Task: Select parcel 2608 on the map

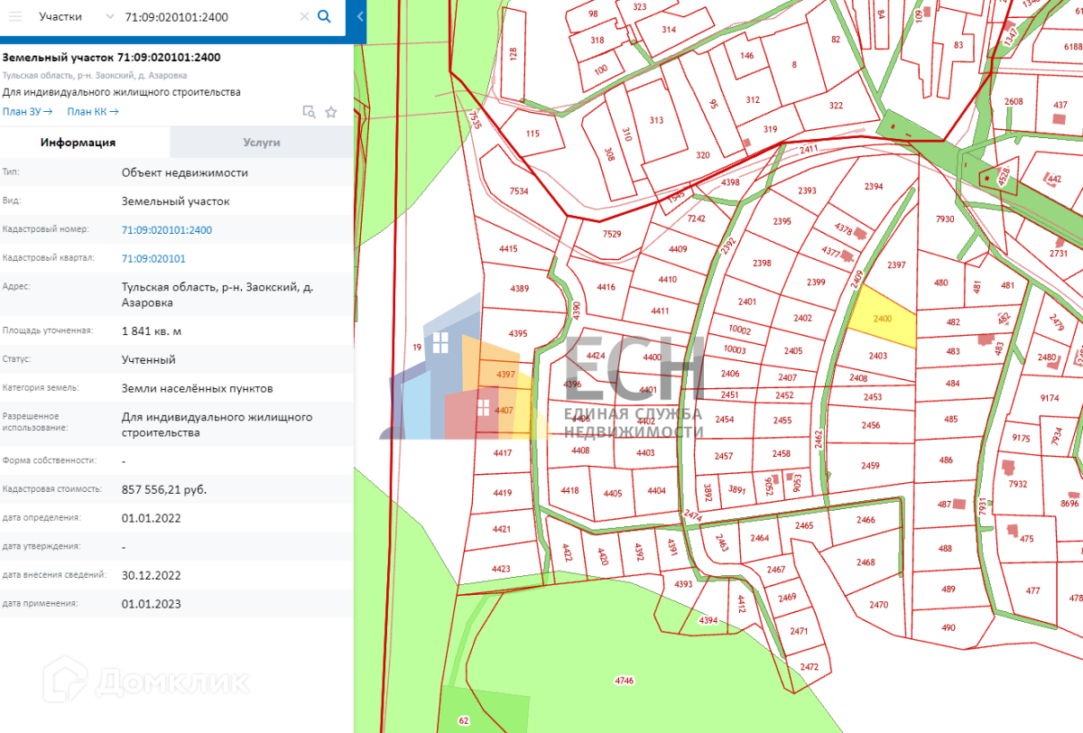Action: click(x=1014, y=101)
